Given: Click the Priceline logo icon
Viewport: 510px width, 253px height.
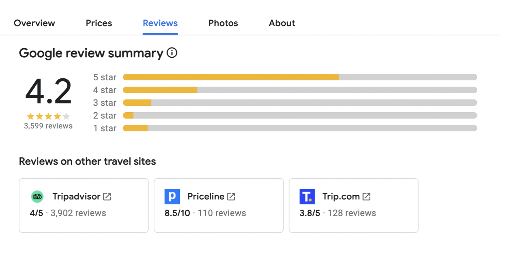Looking at the screenshot, I should click(x=172, y=197).
